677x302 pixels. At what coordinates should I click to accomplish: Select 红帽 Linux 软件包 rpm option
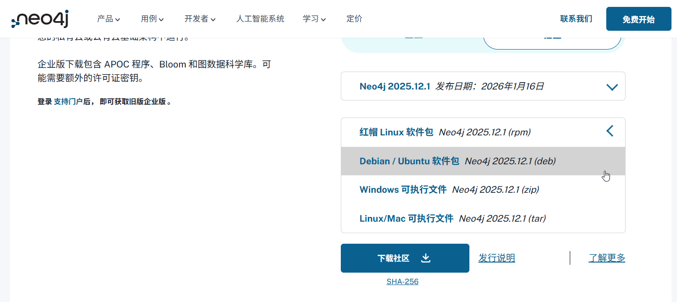[x=483, y=132]
